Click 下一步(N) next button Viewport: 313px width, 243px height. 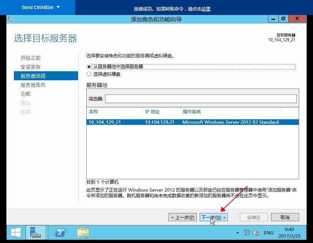214,217
